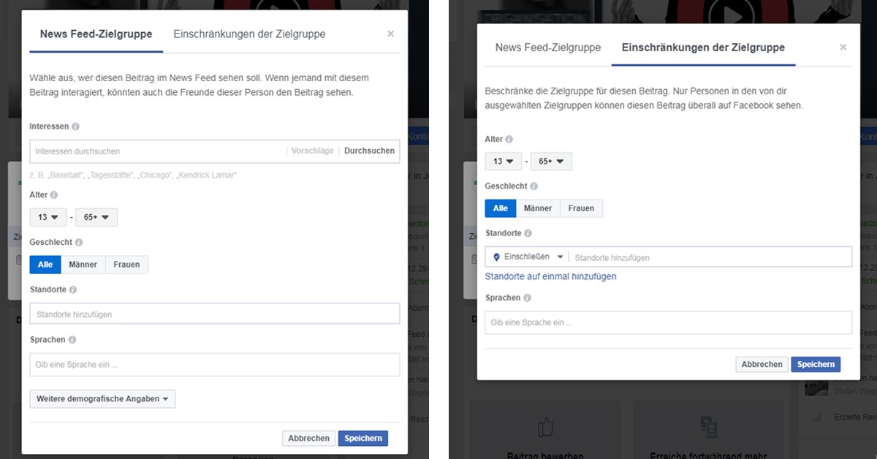Image resolution: width=877 pixels, height=459 pixels.
Task: Click the info icon beside "Geschlecht" on right dialog
Action: [535, 186]
